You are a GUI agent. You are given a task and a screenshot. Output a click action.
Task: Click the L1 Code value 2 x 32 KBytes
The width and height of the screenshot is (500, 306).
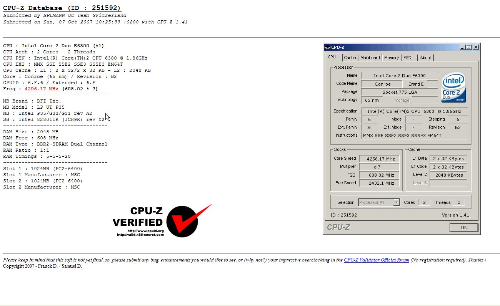pyautogui.click(x=448, y=167)
